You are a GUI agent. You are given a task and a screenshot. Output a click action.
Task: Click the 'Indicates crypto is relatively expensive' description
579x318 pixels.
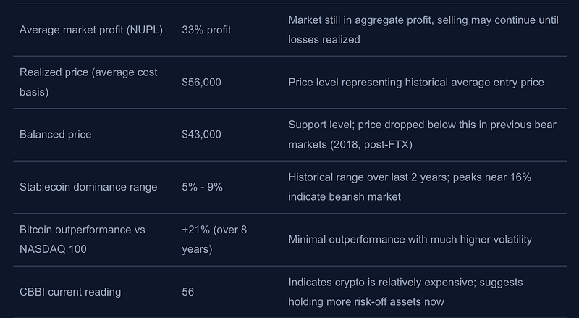click(x=405, y=281)
